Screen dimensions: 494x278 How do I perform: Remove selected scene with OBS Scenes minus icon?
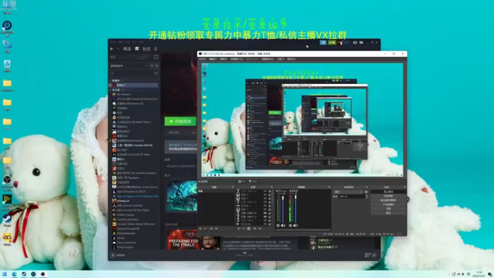205,229
